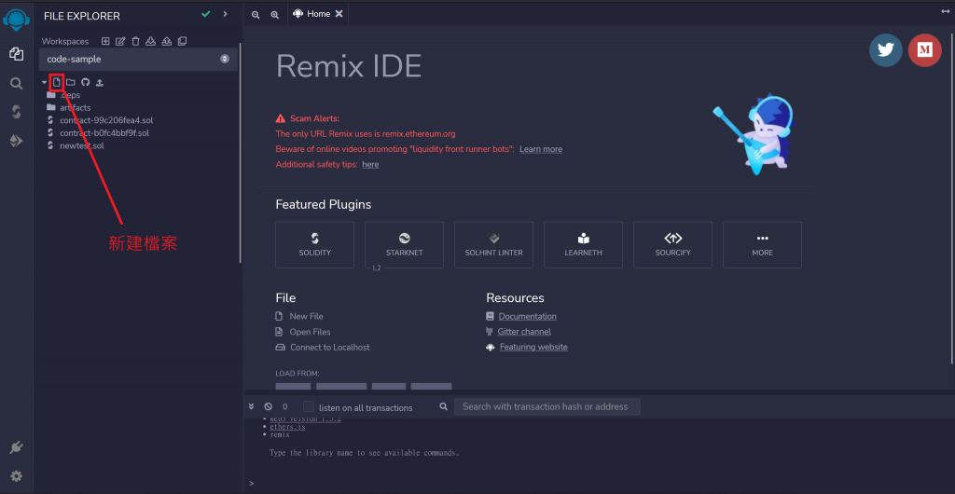The width and height of the screenshot is (955, 494).
Task: Activate the SOLIDITY featured plugin
Action: coord(315,244)
